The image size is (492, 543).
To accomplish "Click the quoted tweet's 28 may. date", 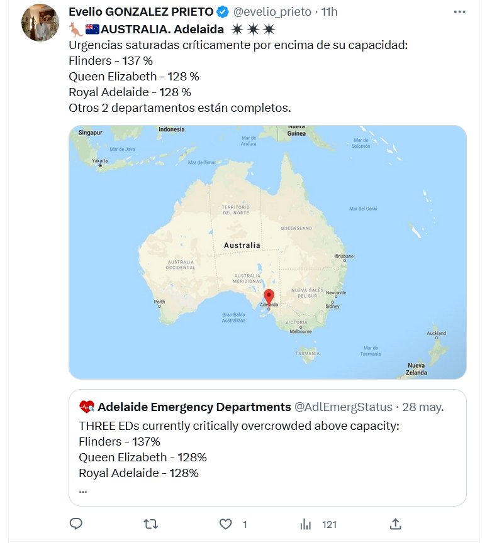I will 423,407.
